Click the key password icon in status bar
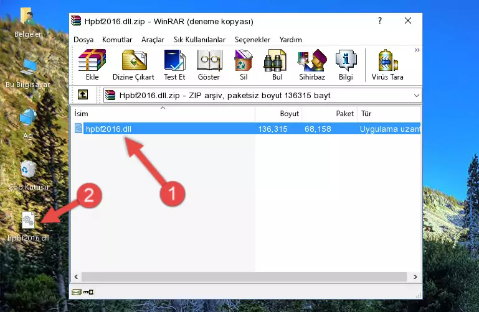The width and height of the screenshot is (479, 312). point(88,292)
